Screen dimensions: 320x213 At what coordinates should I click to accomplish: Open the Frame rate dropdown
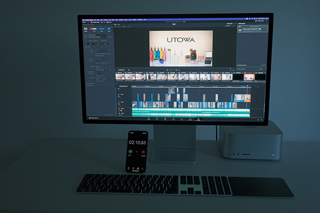[98, 61]
